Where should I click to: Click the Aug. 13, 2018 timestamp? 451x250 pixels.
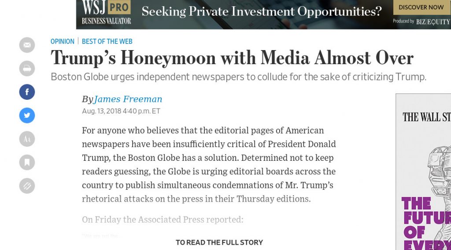[x=121, y=111]
